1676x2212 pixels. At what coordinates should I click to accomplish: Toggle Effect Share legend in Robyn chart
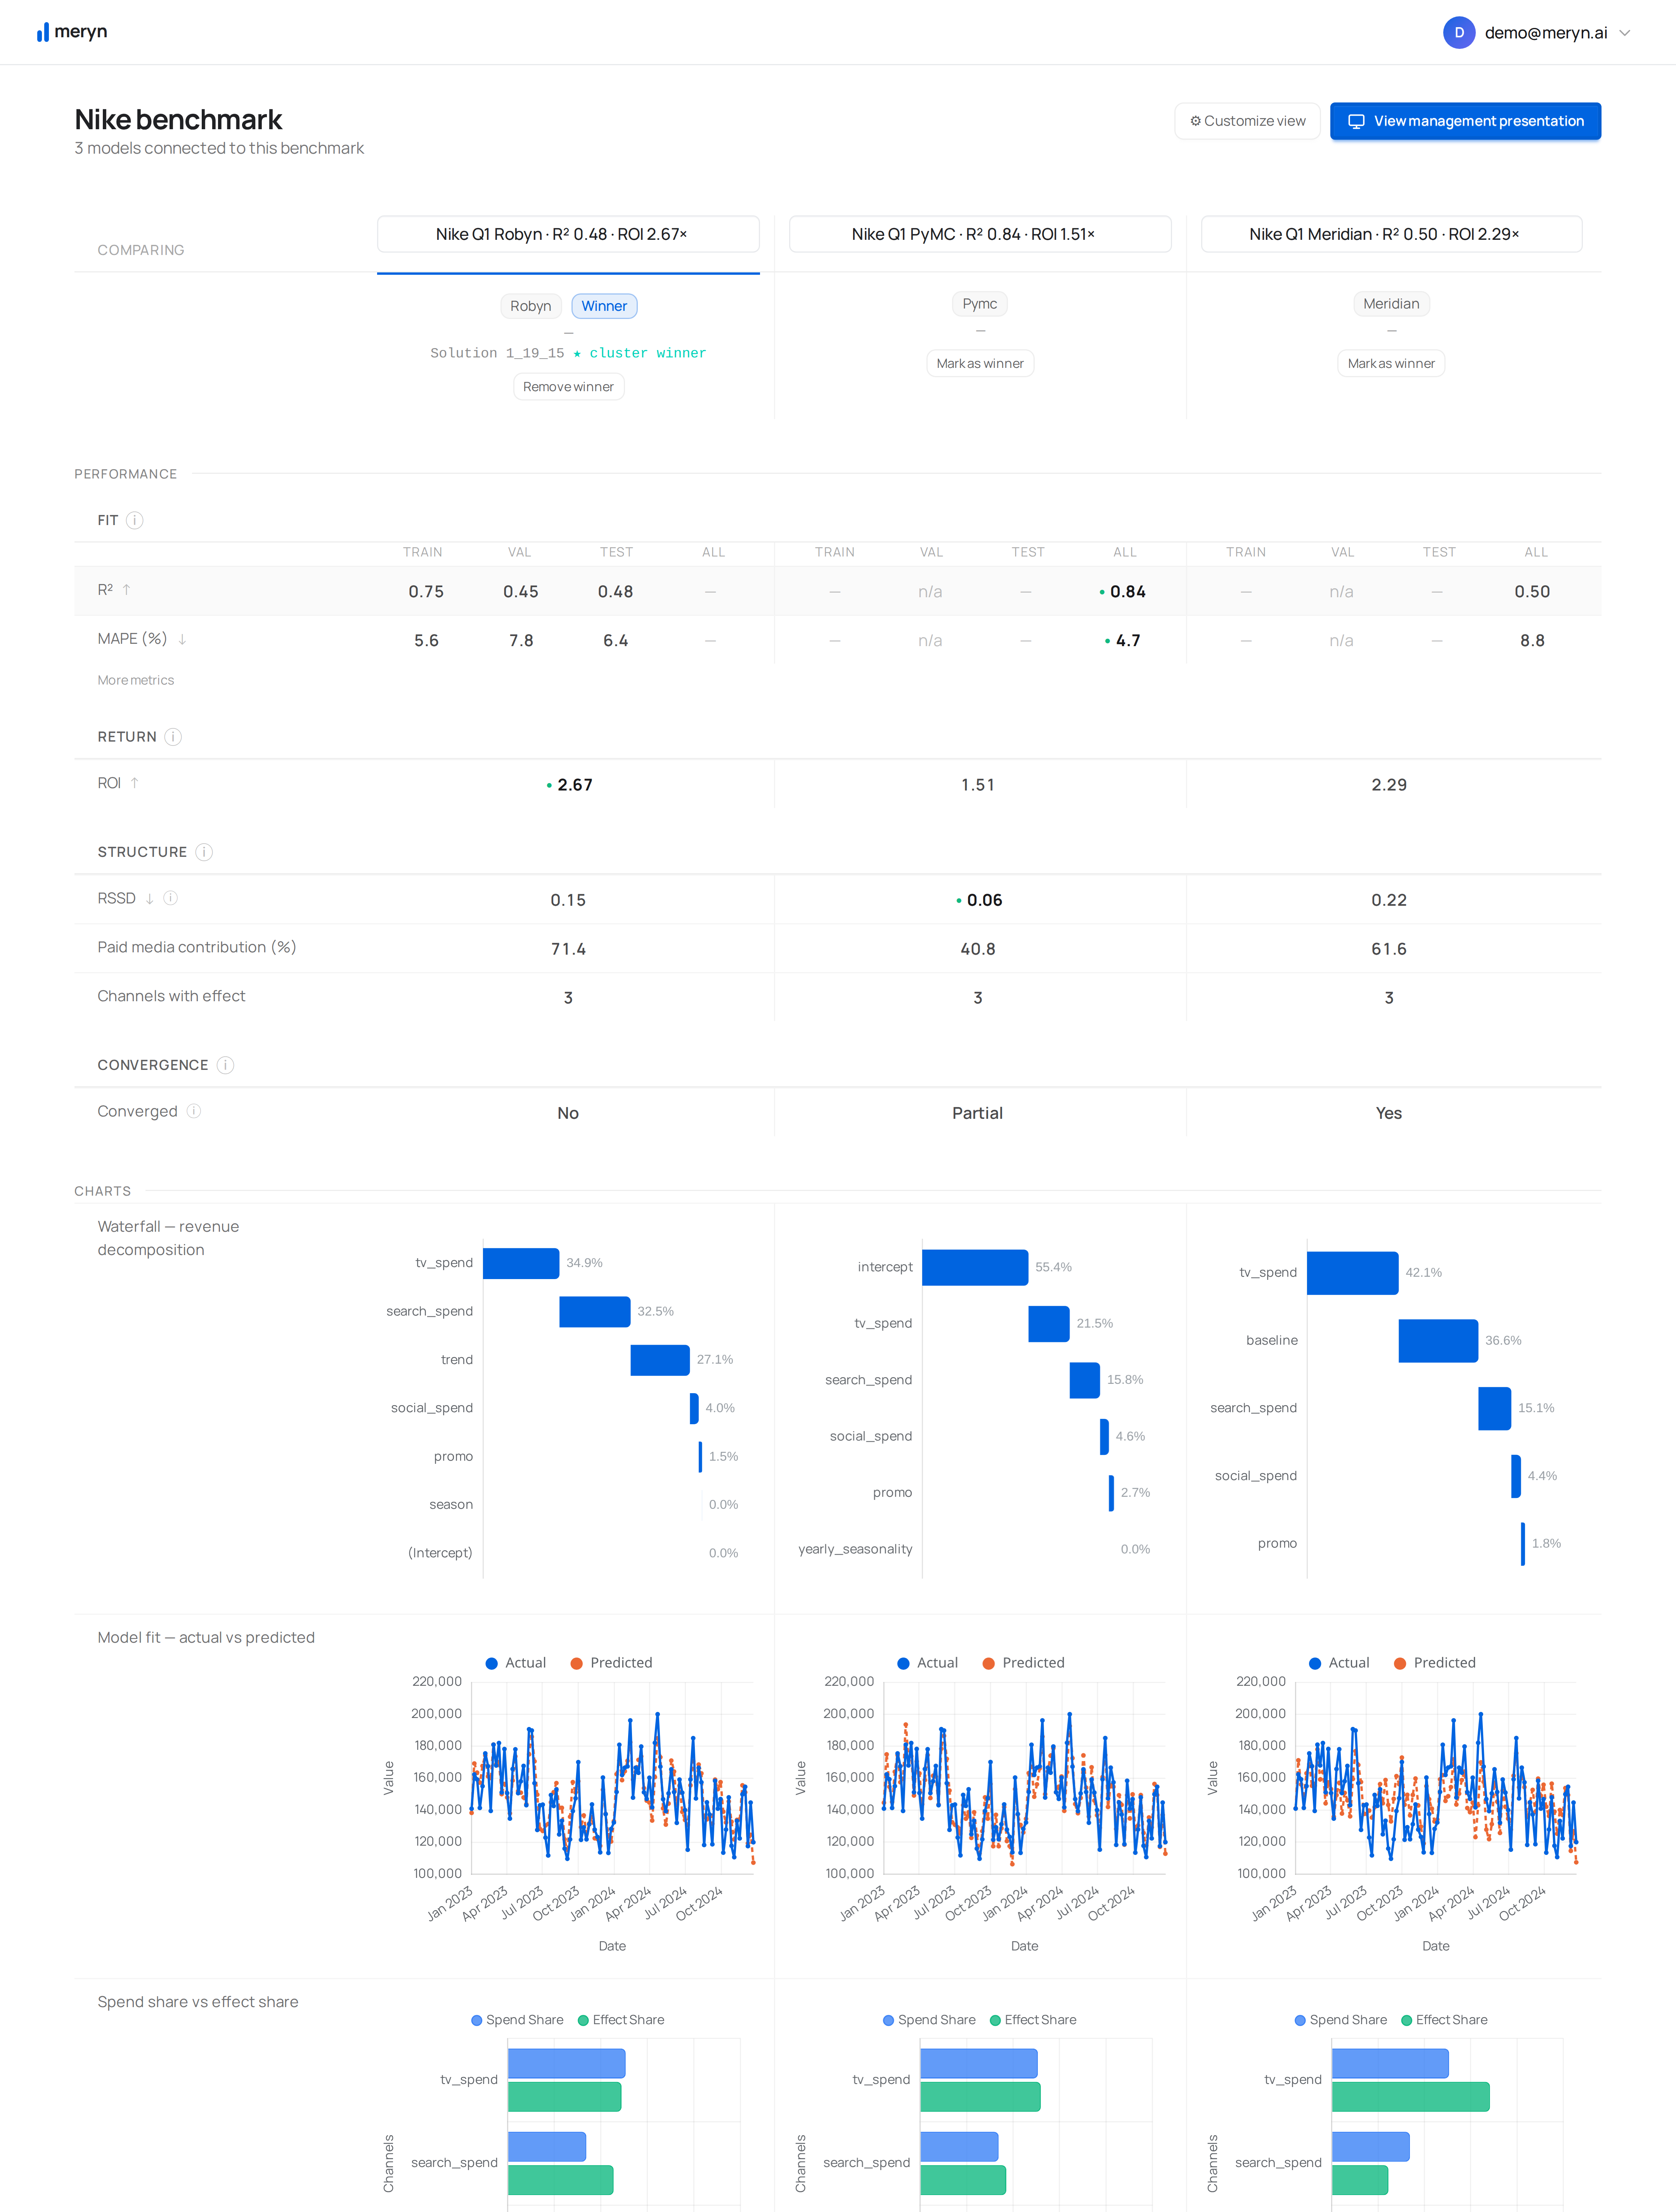click(x=621, y=2020)
